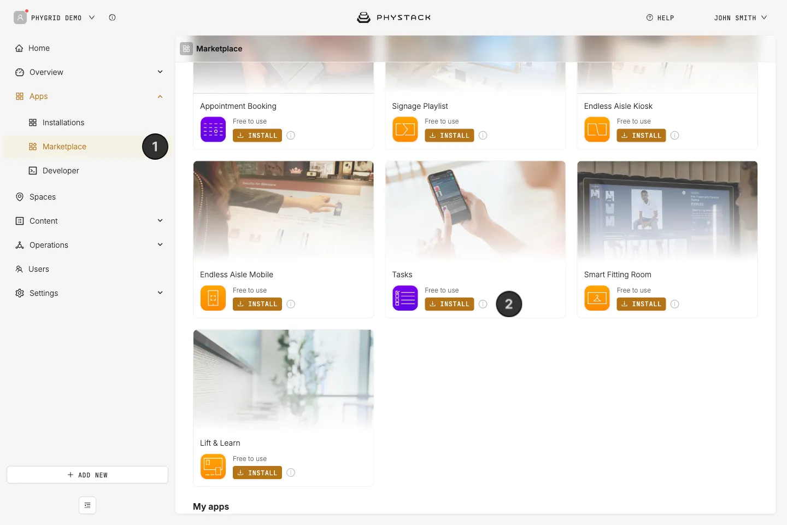Screen dimensions: 787x525
Task: Click the Endless Aisle Mobile app icon
Action: coord(213,298)
